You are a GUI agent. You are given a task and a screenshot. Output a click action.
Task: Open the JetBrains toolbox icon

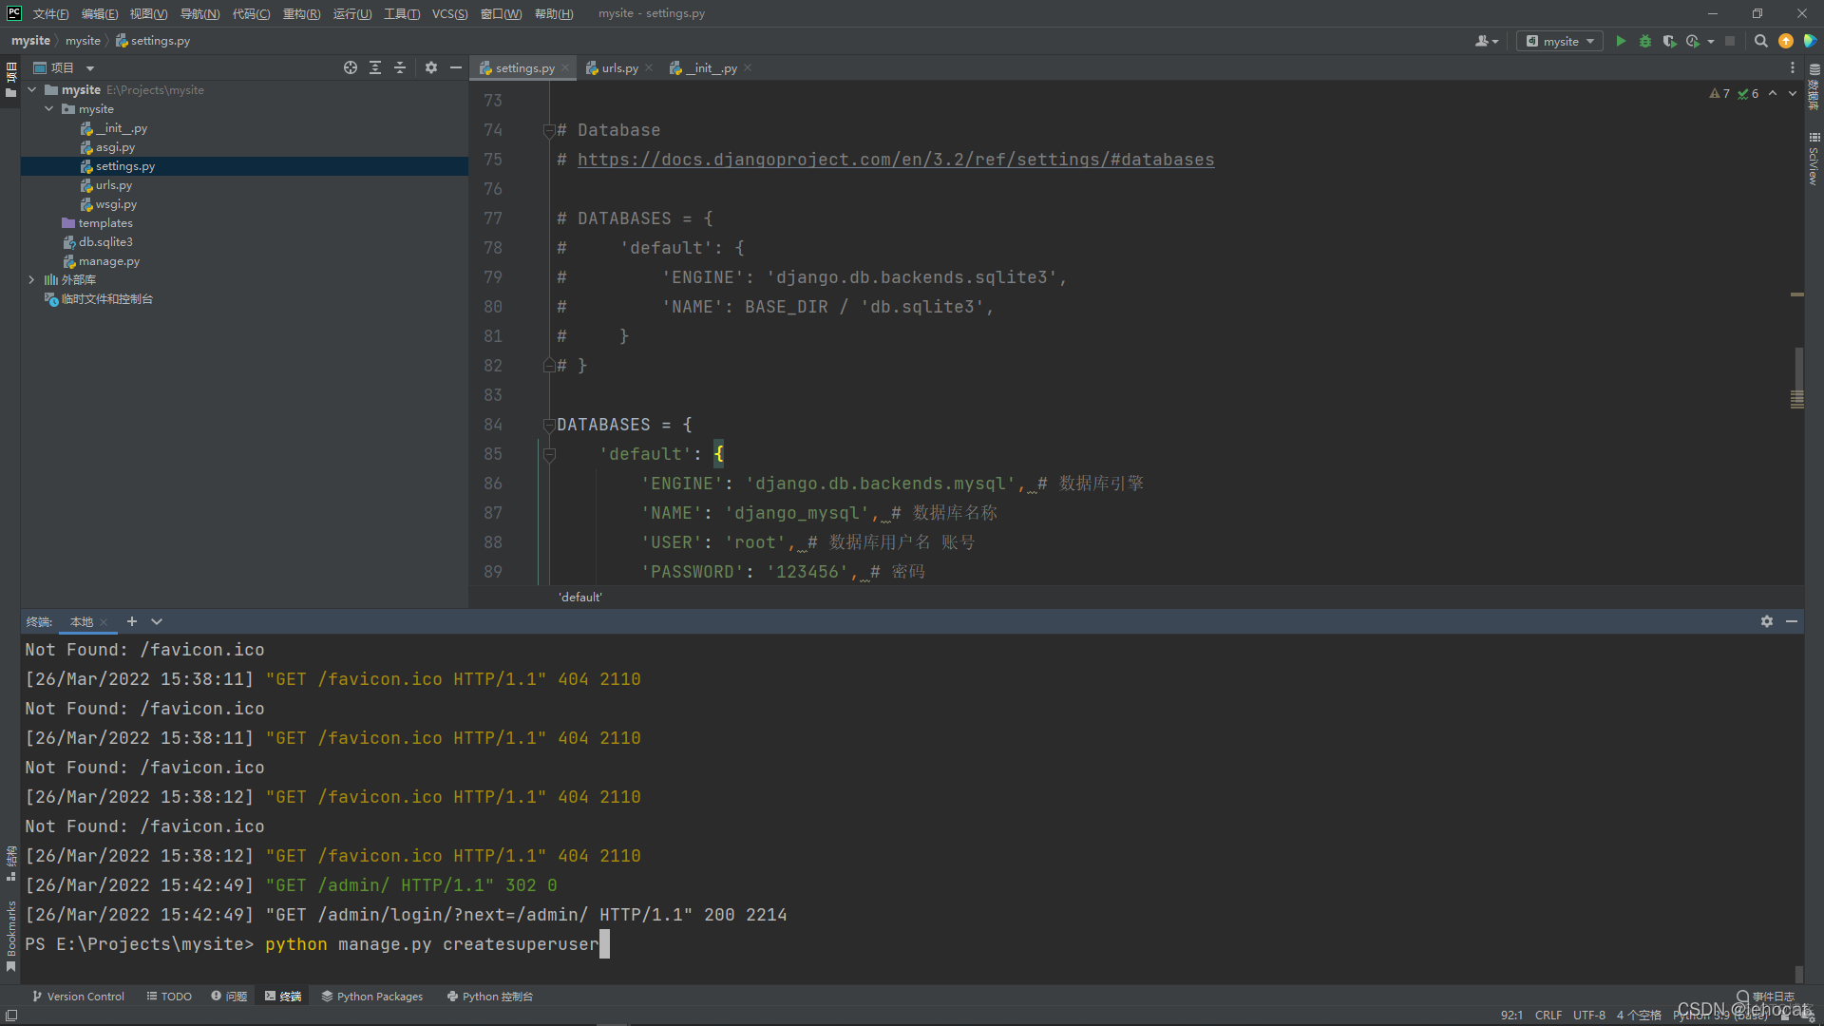1811,41
